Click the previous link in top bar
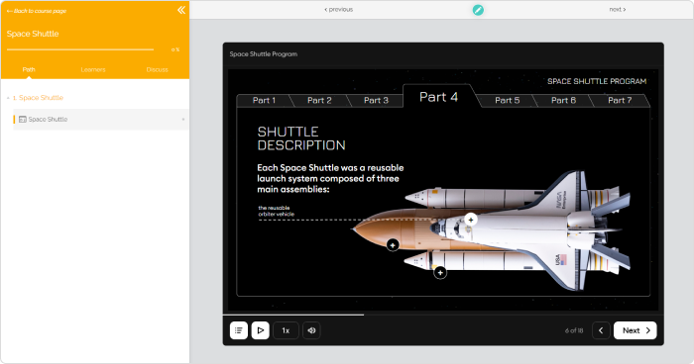This screenshot has width=694, height=364. click(339, 9)
